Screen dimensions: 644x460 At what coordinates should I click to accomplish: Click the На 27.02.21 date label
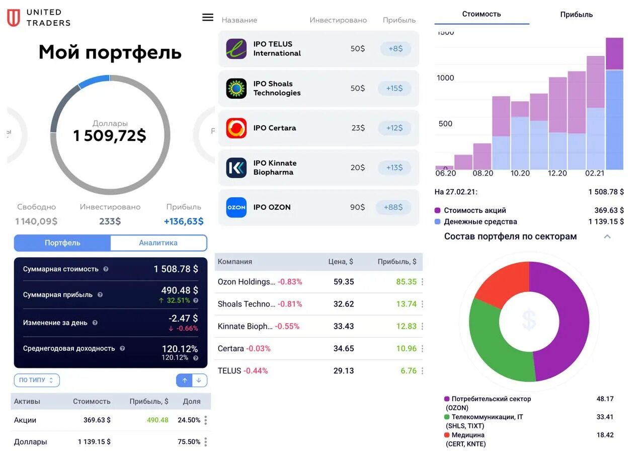pyautogui.click(x=456, y=192)
